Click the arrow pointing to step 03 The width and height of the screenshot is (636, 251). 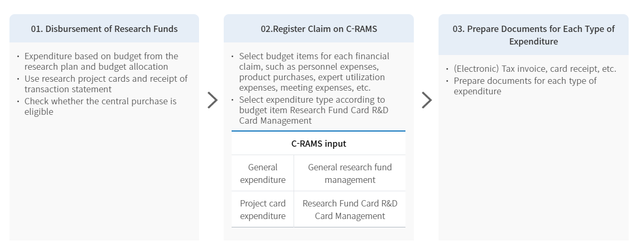click(x=427, y=100)
